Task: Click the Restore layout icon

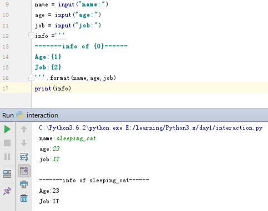Action: click(7, 174)
